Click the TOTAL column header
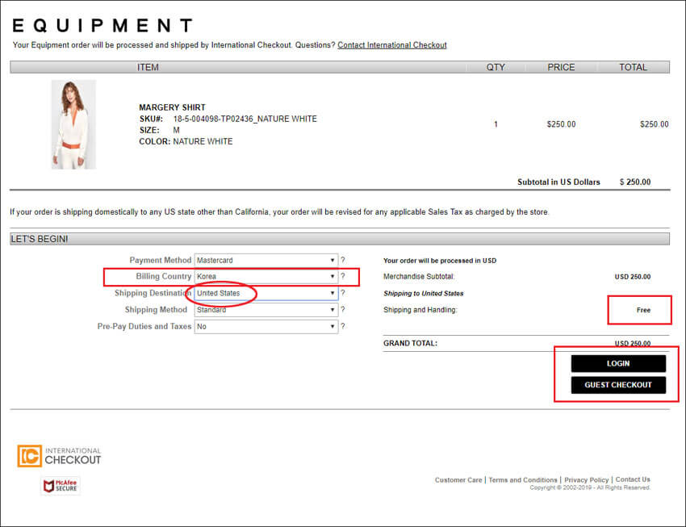The width and height of the screenshot is (686, 527). click(x=633, y=67)
